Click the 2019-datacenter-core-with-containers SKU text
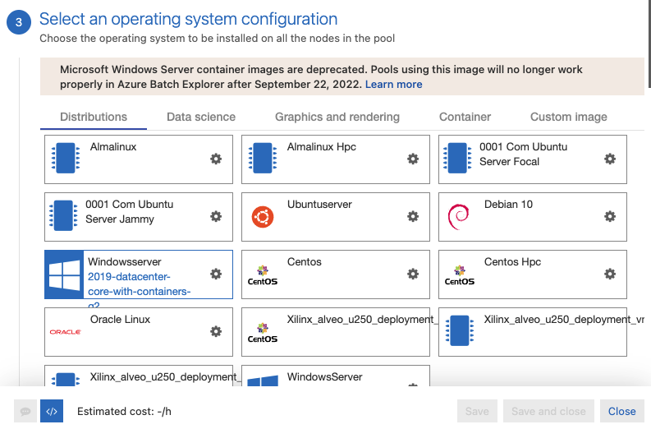Image resolution: width=651 pixels, height=429 pixels. (x=139, y=284)
